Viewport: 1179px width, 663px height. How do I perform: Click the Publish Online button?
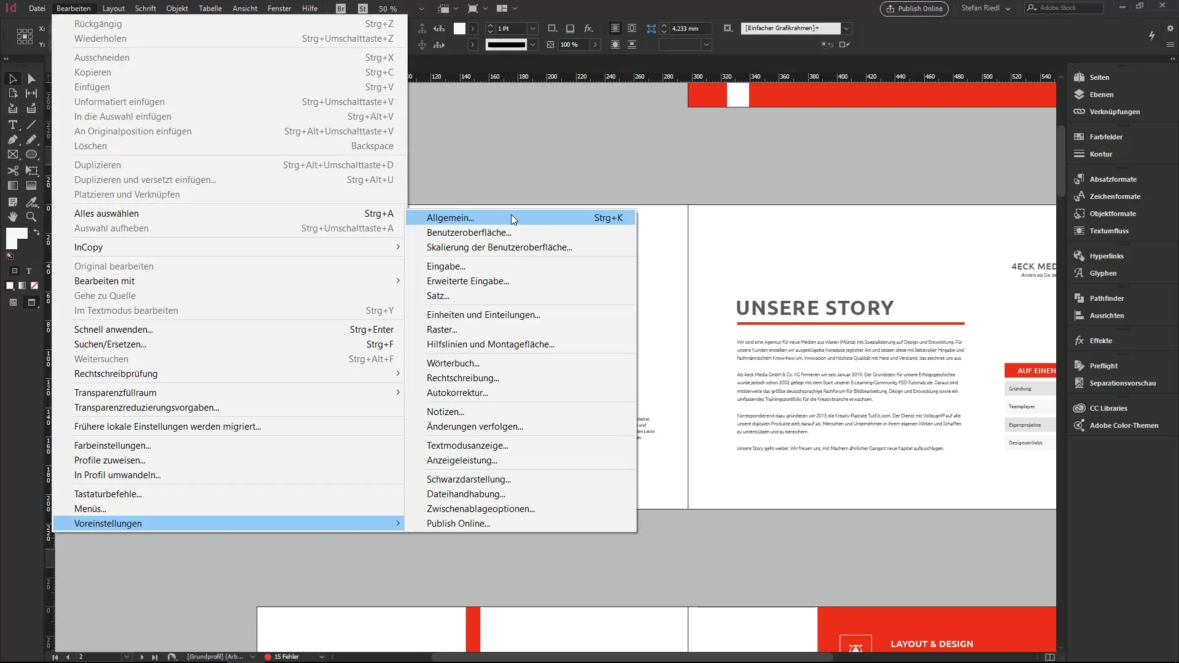coord(914,9)
